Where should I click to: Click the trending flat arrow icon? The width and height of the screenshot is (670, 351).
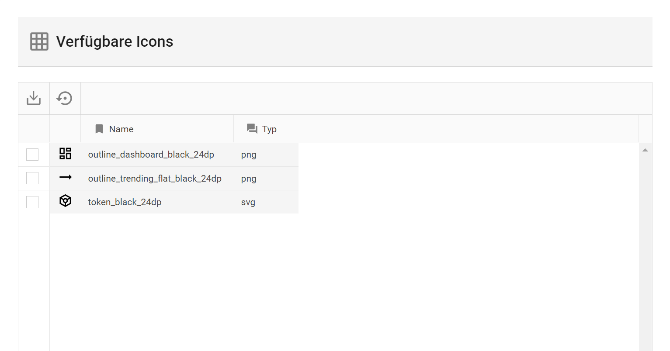point(65,177)
